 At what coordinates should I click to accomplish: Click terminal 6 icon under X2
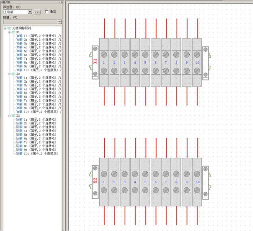pyautogui.click(x=20, y=97)
